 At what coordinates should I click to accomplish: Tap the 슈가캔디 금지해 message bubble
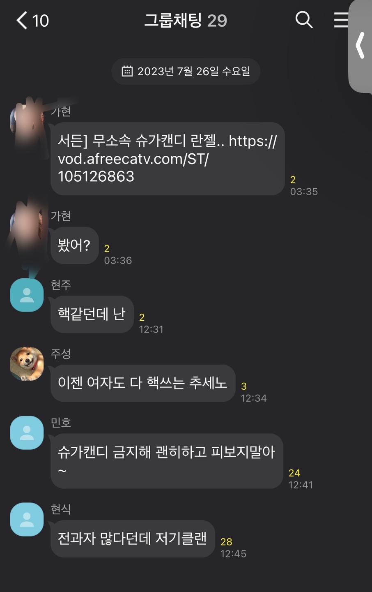pos(167,461)
